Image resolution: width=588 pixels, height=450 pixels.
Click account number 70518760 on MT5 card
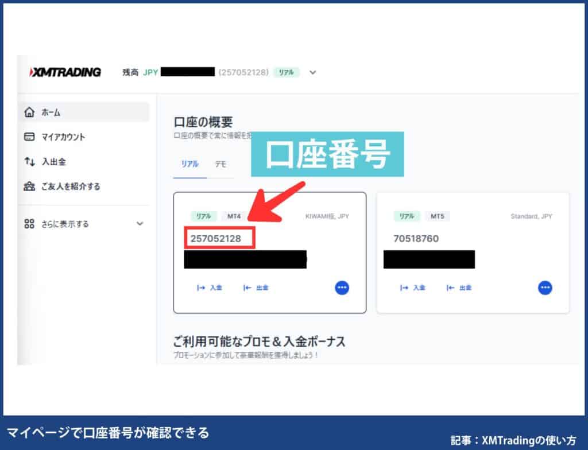click(416, 239)
